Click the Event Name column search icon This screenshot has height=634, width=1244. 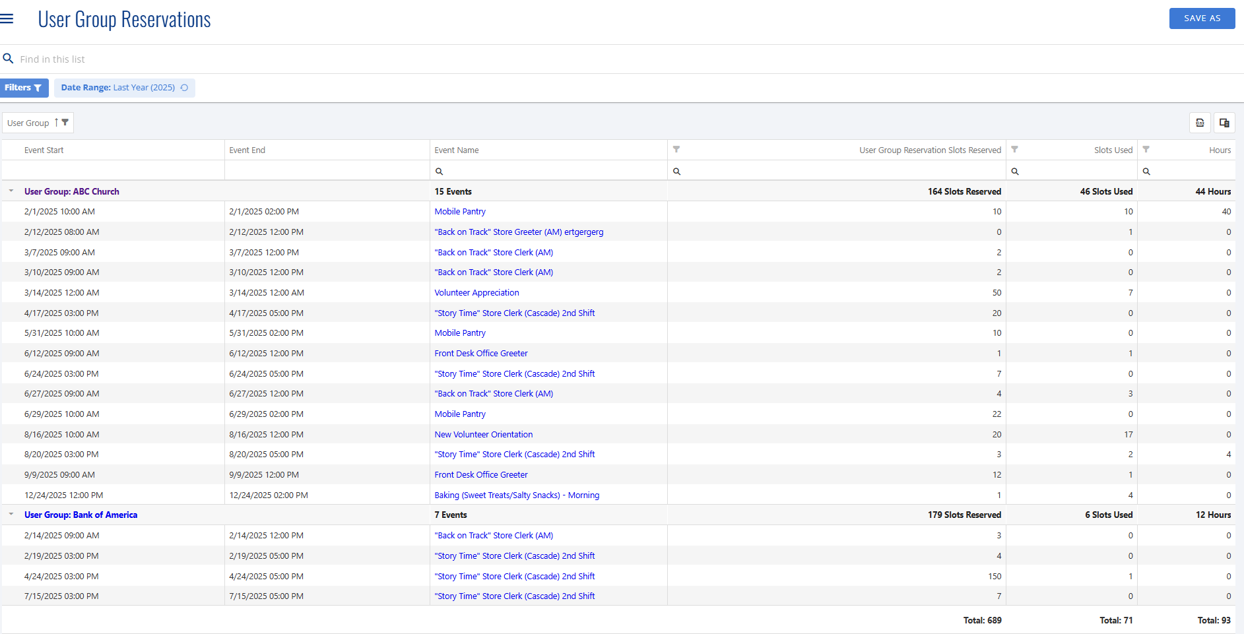[439, 172]
